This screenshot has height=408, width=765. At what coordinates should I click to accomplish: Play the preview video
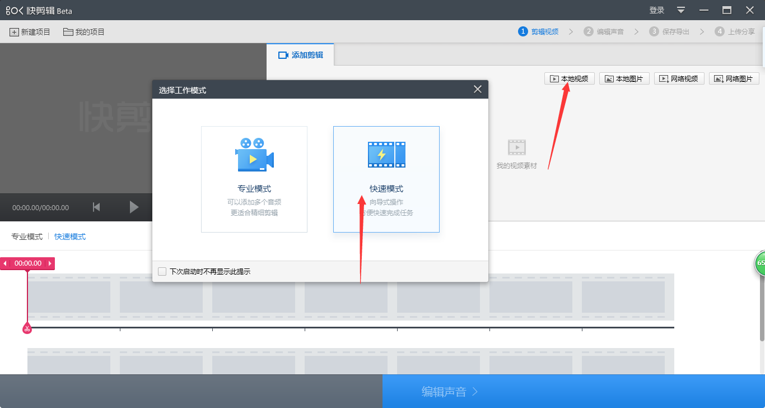tap(134, 207)
